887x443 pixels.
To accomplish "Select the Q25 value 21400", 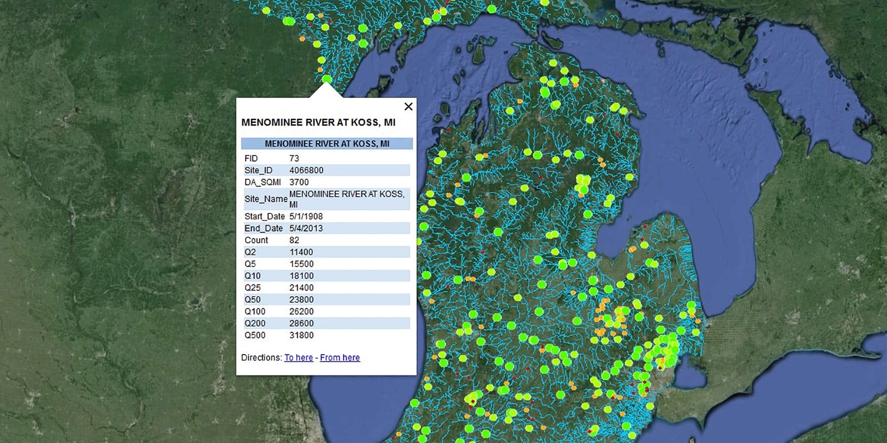I will coord(302,288).
